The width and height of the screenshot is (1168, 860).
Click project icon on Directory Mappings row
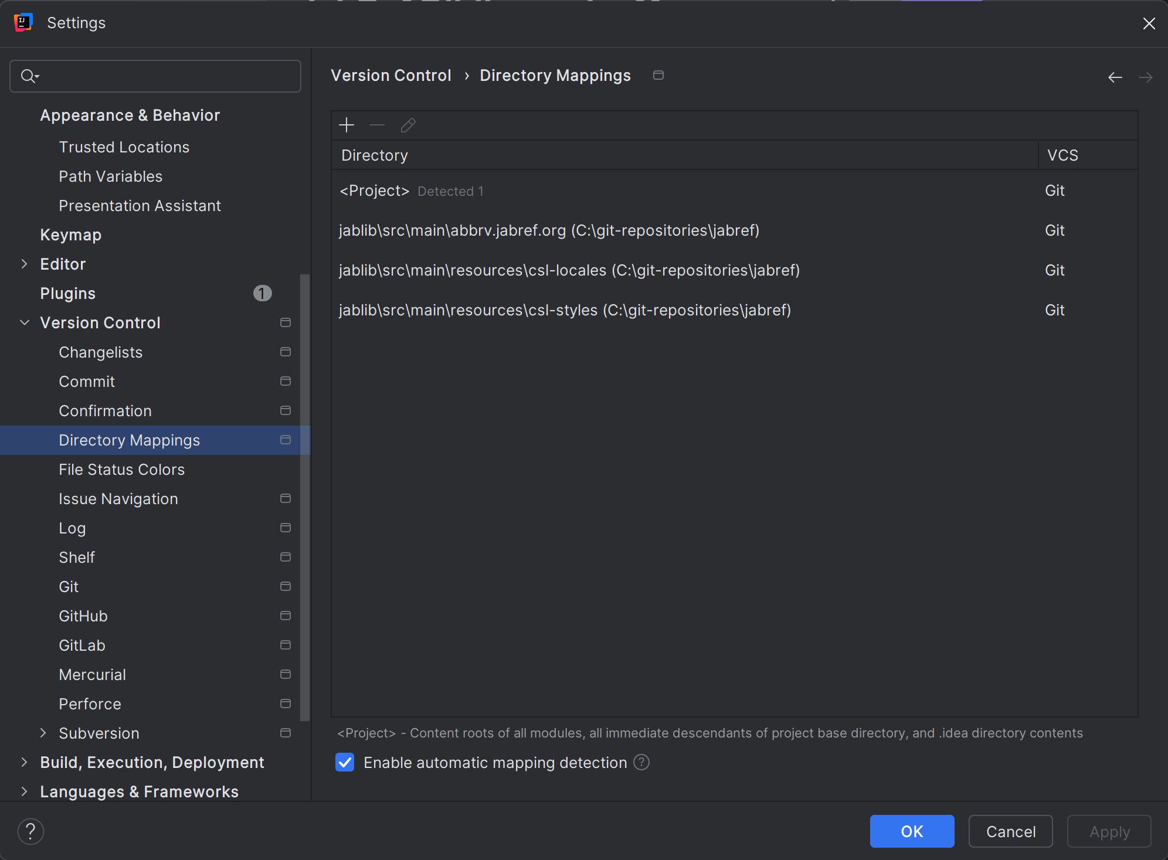tap(286, 440)
